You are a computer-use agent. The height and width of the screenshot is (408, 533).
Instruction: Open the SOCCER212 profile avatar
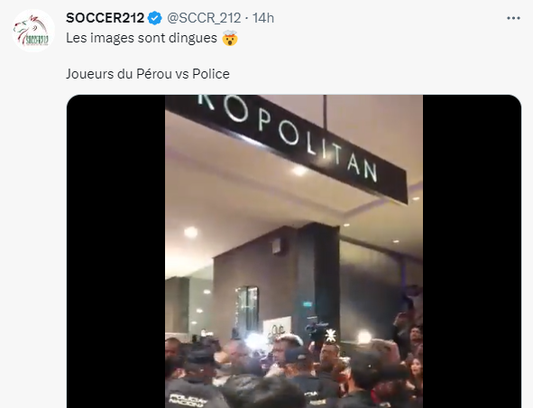33,31
